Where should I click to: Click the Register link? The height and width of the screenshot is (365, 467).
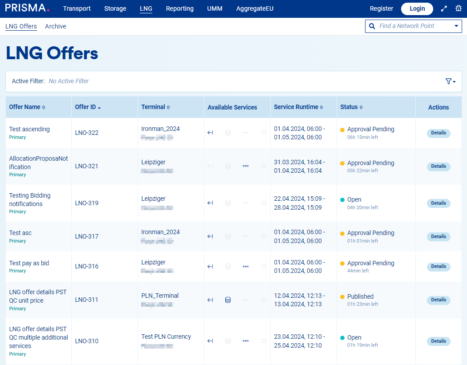382,8
